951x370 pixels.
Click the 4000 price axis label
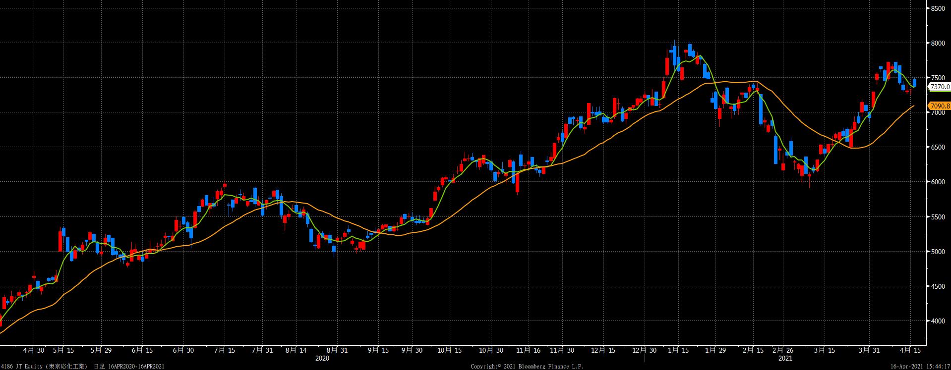click(939, 321)
